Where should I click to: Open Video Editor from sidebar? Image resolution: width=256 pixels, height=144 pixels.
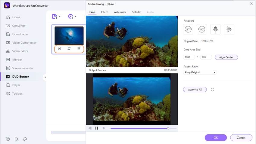[x=17, y=51]
